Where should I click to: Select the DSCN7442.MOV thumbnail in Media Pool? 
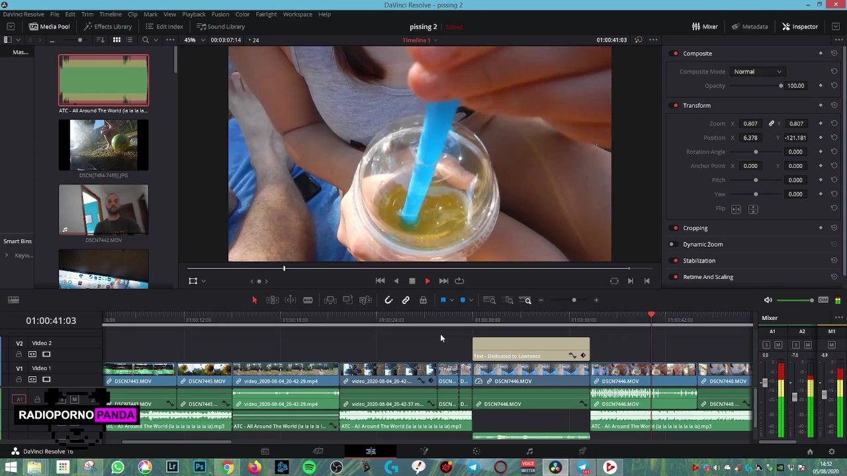[103, 210]
